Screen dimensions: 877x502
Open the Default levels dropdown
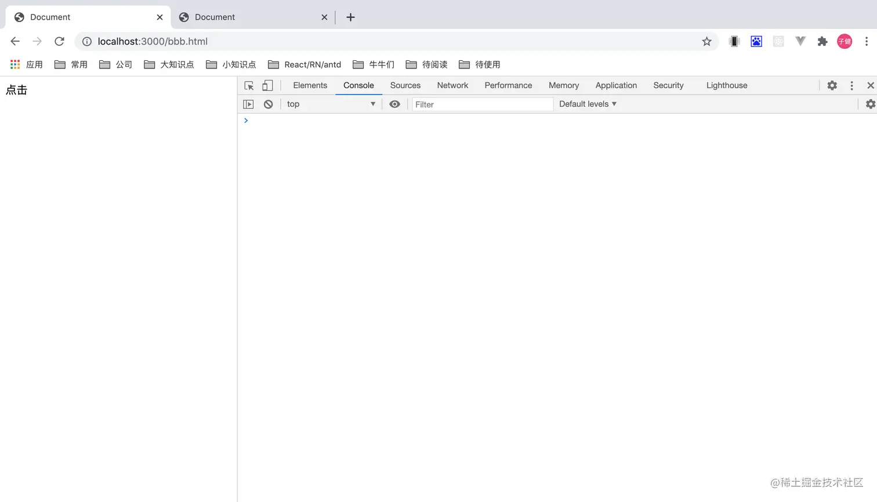pos(588,104)
